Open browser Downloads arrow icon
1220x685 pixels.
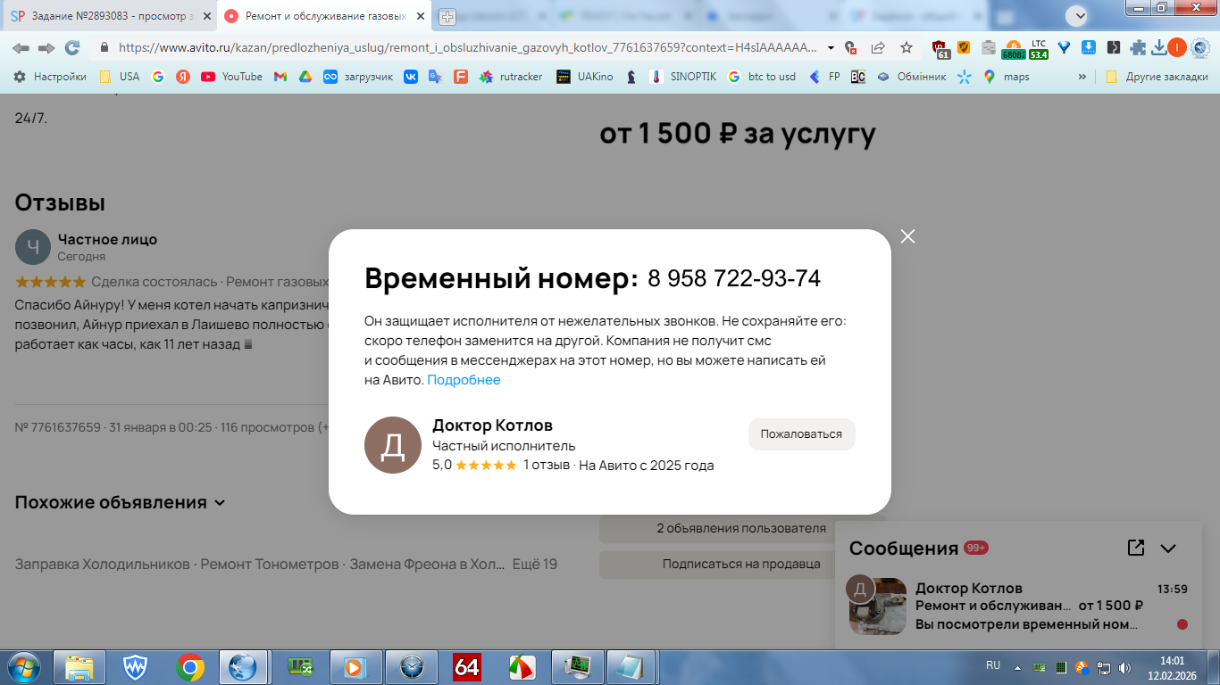pyautogui.click(x=1159, y=48)
